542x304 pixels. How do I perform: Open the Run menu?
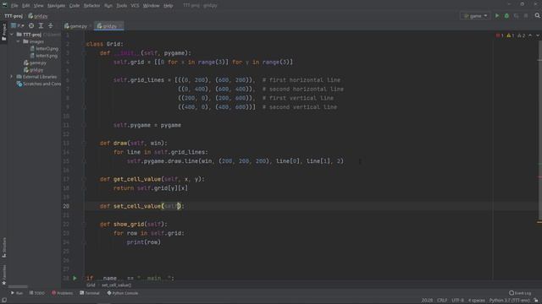point(108,6)
